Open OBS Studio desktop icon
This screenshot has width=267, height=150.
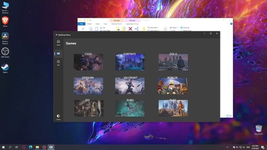point(5,53)
